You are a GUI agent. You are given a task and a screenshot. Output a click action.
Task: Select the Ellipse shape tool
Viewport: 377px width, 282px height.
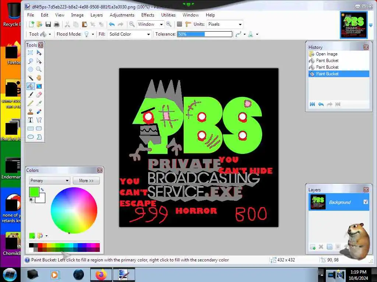click(31, 137)
